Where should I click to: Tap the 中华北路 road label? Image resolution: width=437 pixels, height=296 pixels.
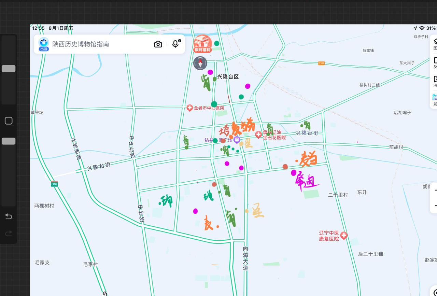pos(132,147)
